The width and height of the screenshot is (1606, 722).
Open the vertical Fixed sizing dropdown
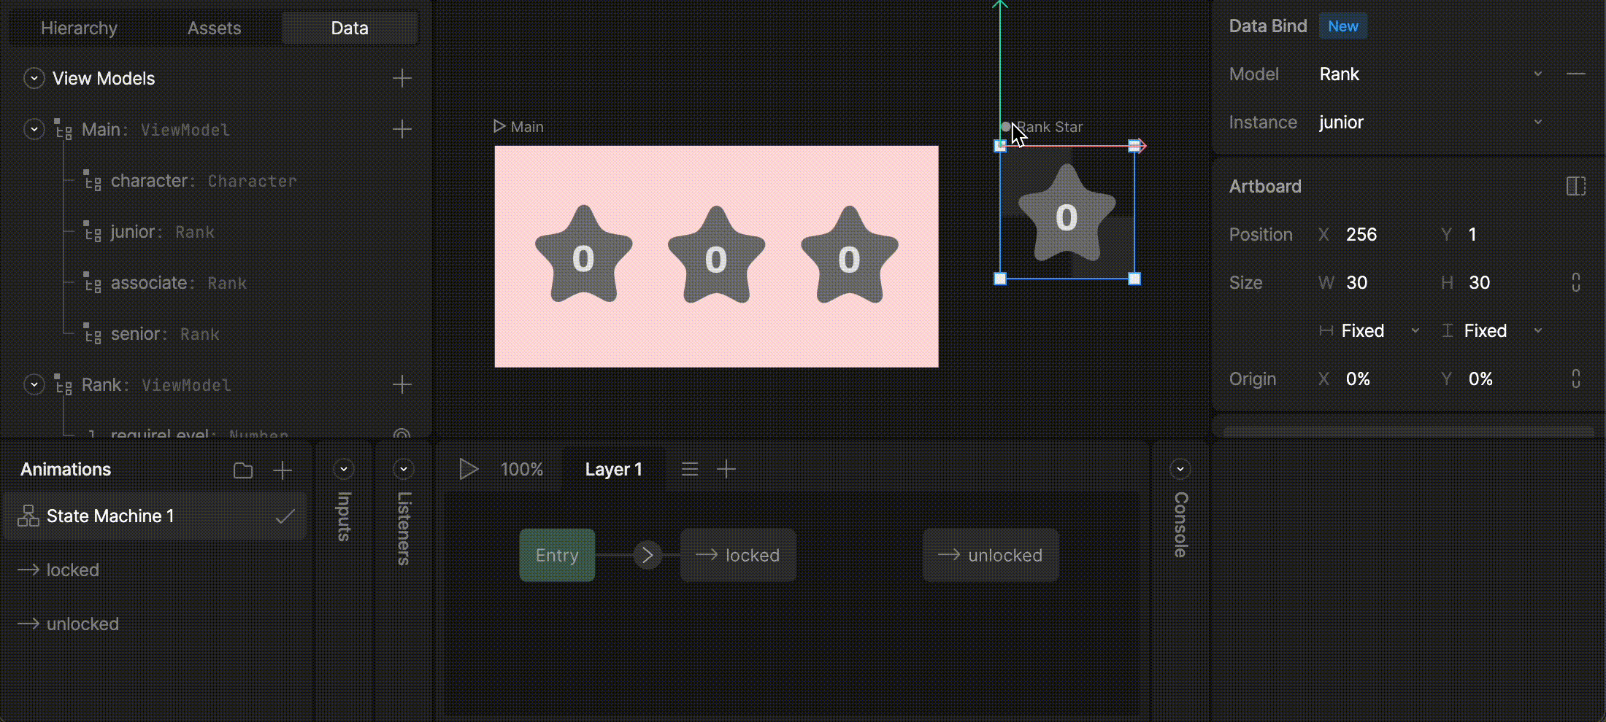click(1493, 330)
